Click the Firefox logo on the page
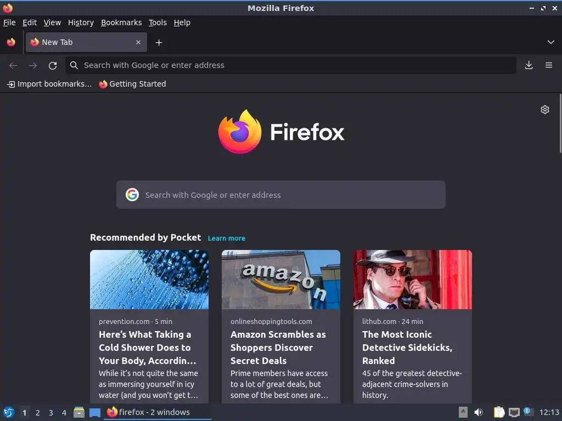Viewport: 562px width, 421px height. (281, 132)
